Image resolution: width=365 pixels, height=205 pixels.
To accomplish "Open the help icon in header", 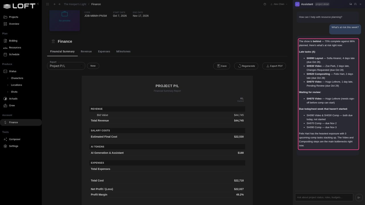I will (x=265, y=4).
